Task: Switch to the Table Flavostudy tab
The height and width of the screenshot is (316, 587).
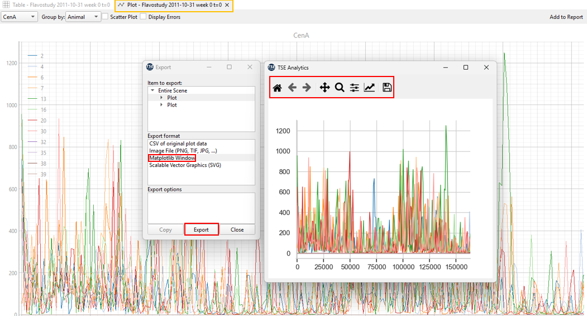Action: click(x=56, y=5)
